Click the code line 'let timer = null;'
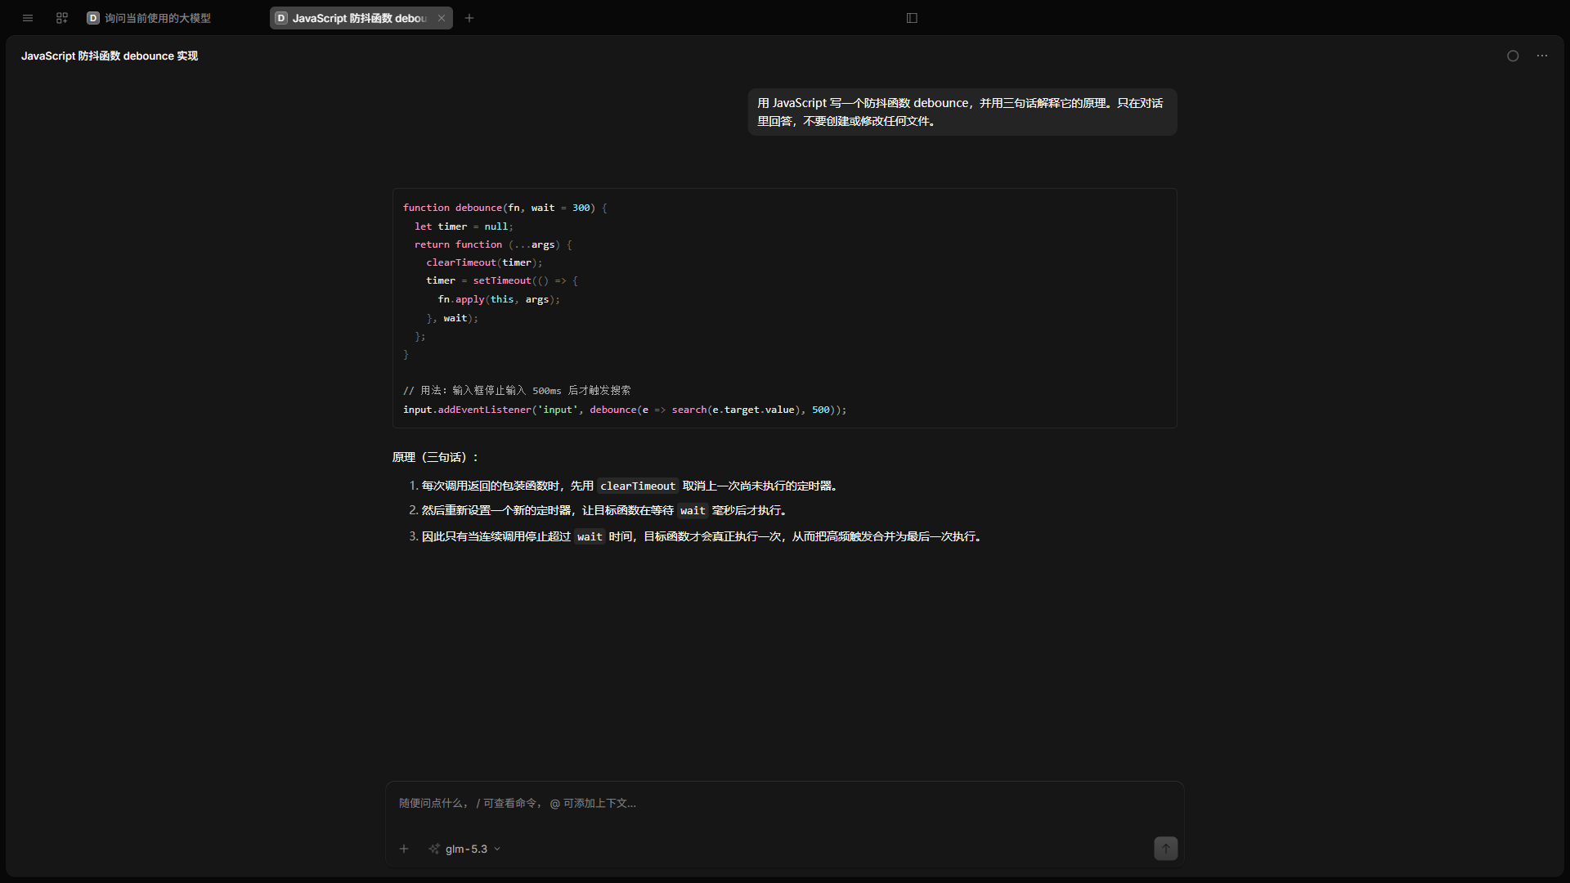1570x883 pixels. click(464, 226)
